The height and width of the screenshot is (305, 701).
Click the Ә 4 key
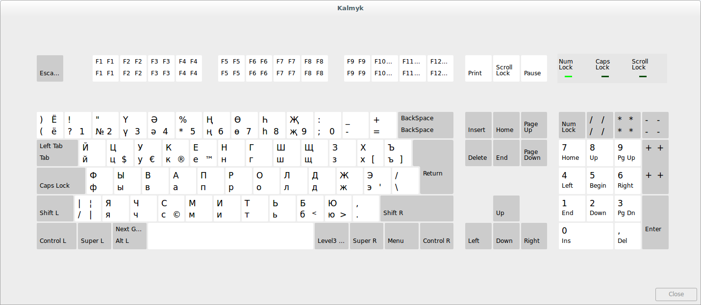tap(161, 125)
